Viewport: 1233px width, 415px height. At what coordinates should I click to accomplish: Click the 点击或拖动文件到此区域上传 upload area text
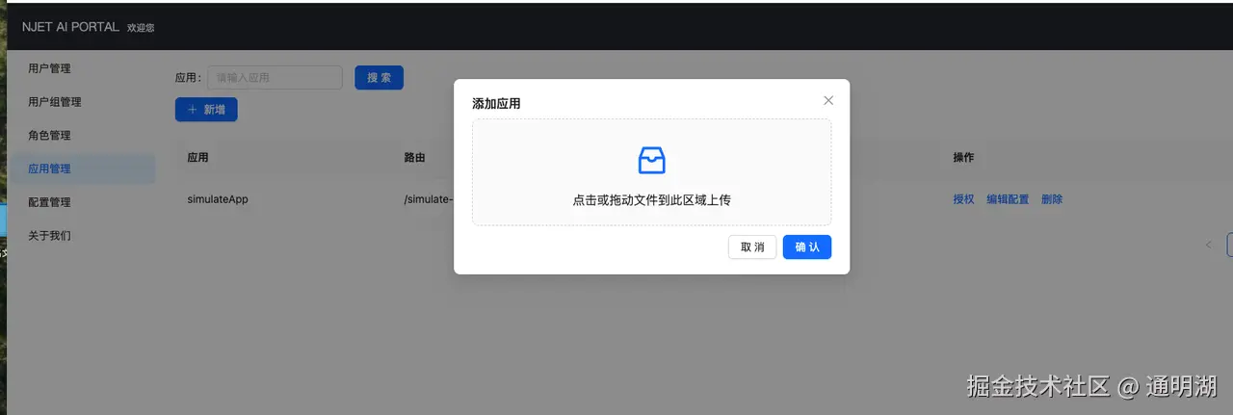[652, 200]
